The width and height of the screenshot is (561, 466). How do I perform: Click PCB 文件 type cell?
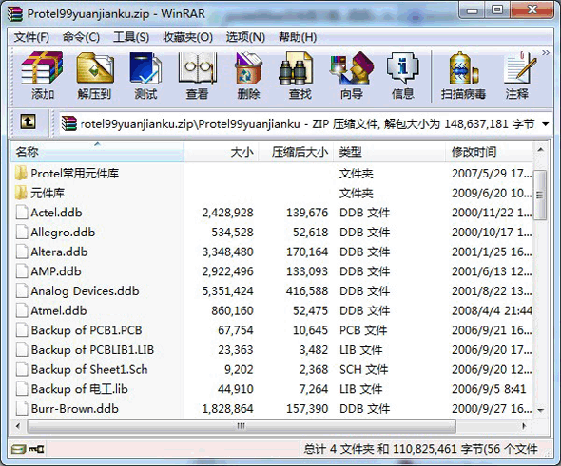click(363, 330)
